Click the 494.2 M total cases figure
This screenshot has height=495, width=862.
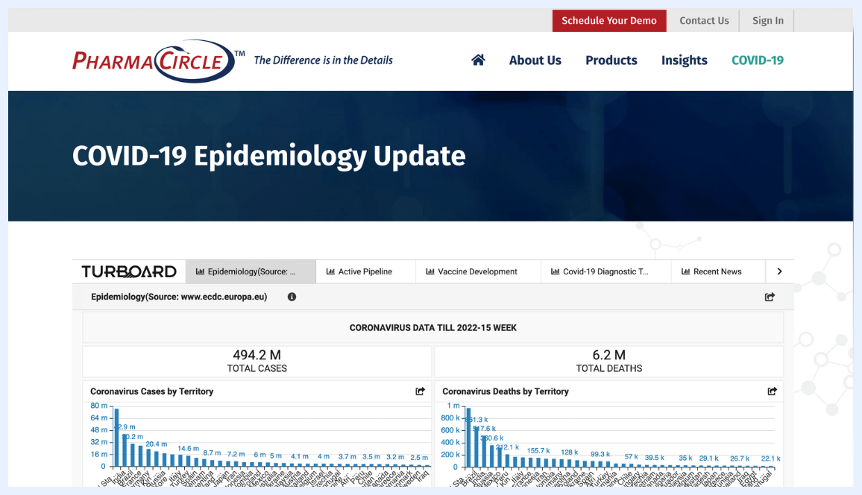click(x=257, y=355)
